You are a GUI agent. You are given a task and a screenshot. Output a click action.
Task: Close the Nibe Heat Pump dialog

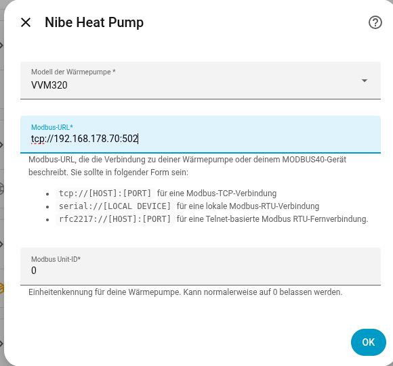pyautogui.click(x=26, y=22)
